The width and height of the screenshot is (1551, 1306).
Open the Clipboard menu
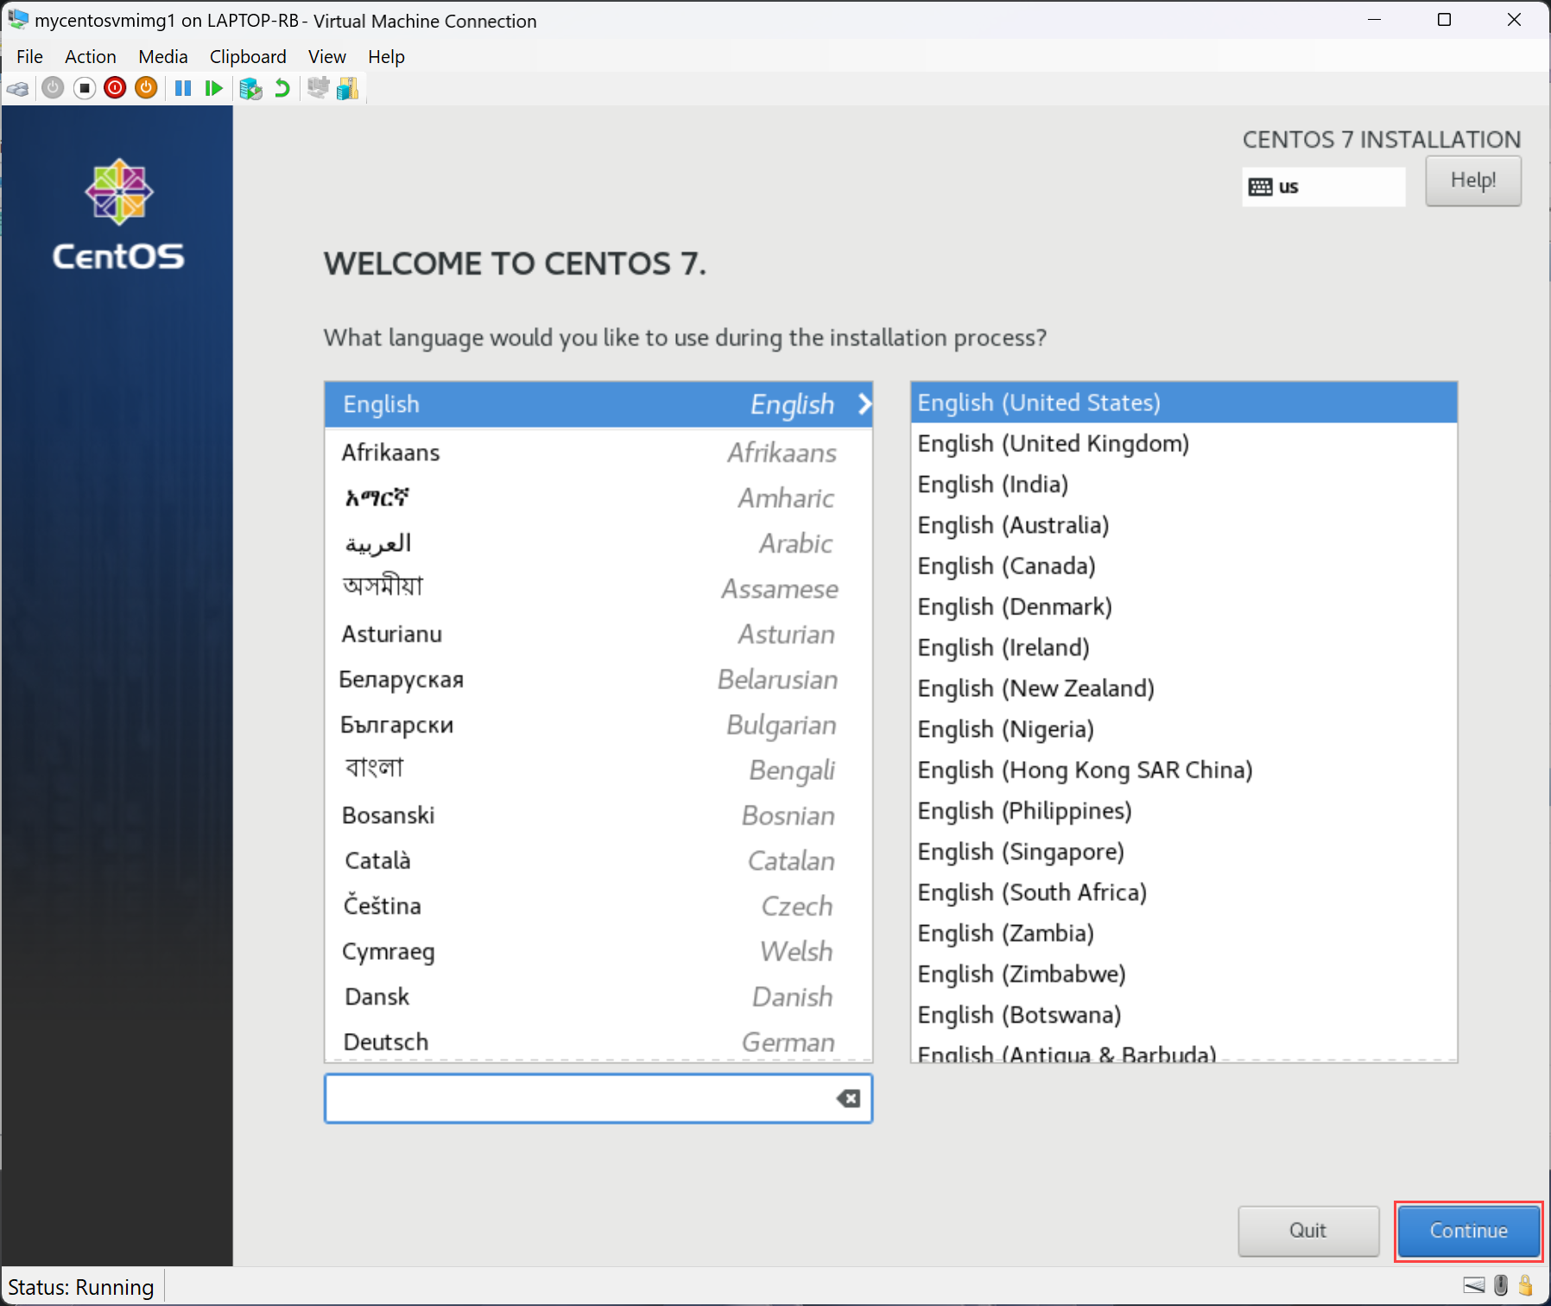248,56
